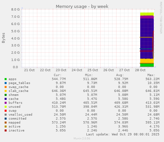This screenshot has width=164, height=142.
Task: Click apps current value 544.77M
Action: pyautogui.click(x=59, y=79)
